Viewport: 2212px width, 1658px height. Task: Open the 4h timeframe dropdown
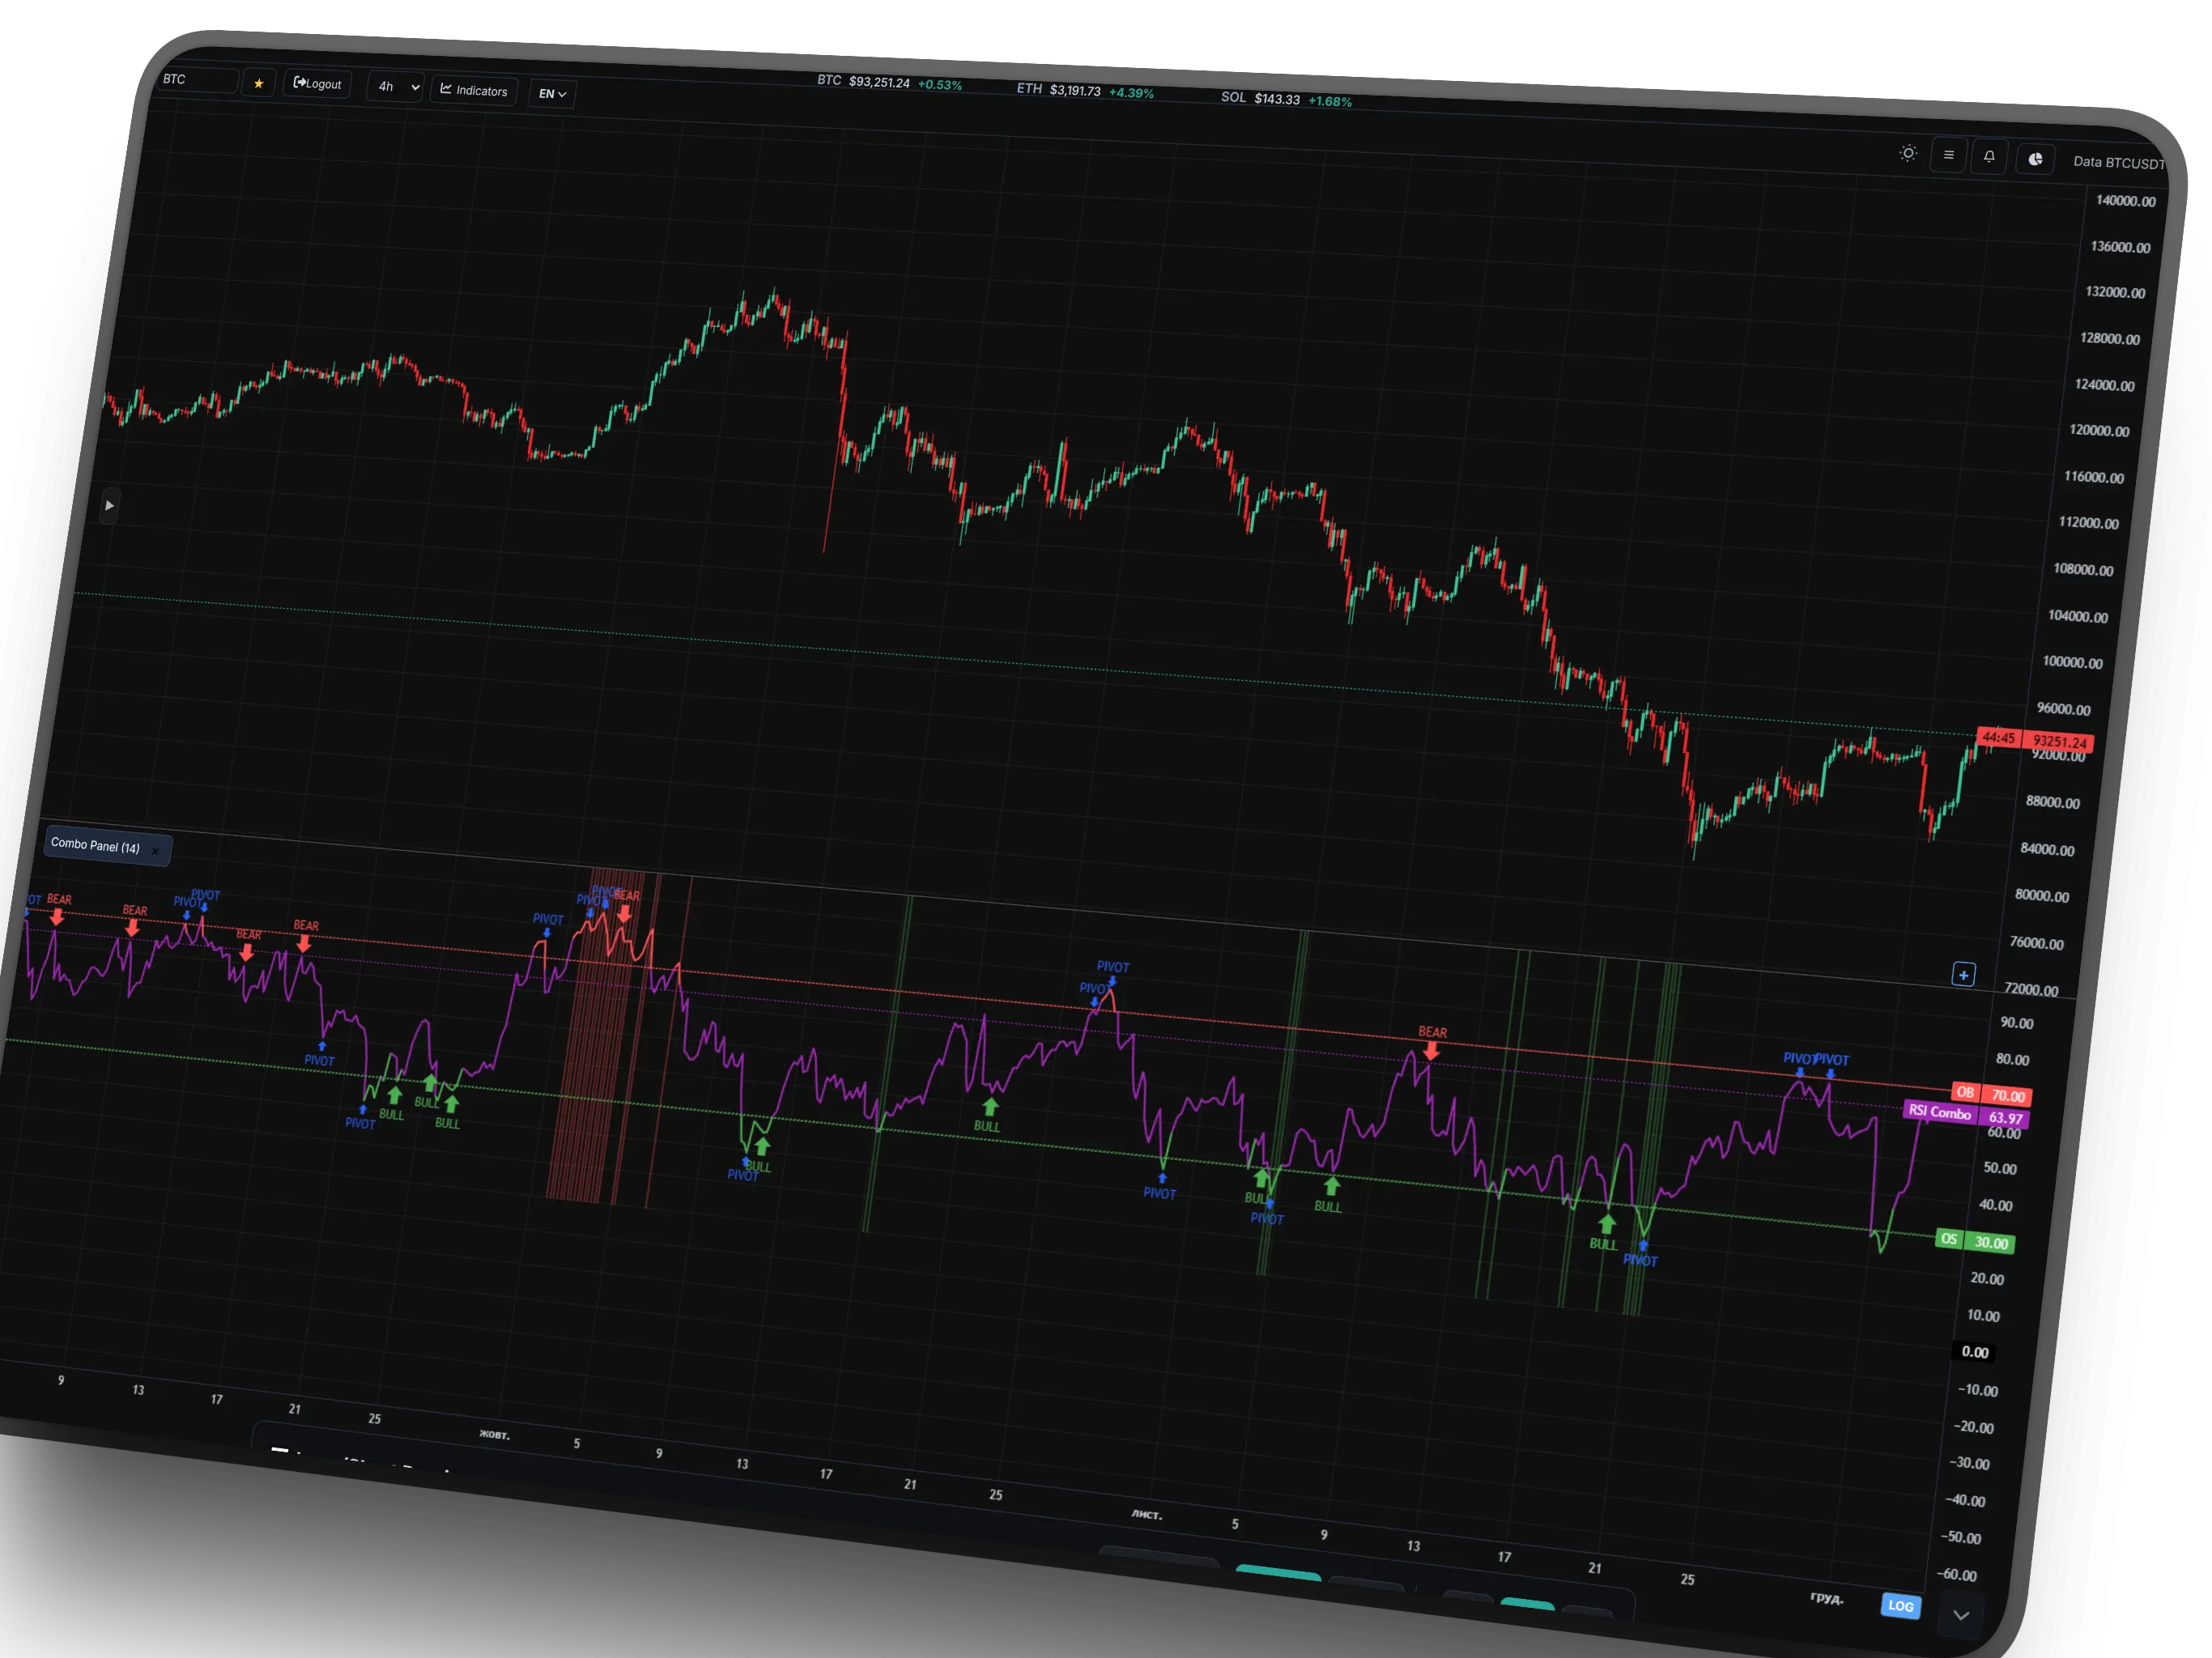(x=395, y=87)
